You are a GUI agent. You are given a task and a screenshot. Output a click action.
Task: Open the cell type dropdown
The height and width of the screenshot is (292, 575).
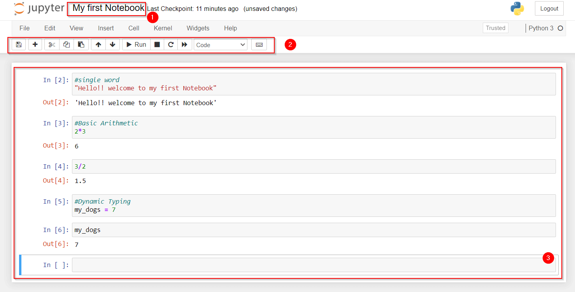(x=220, y=44)
